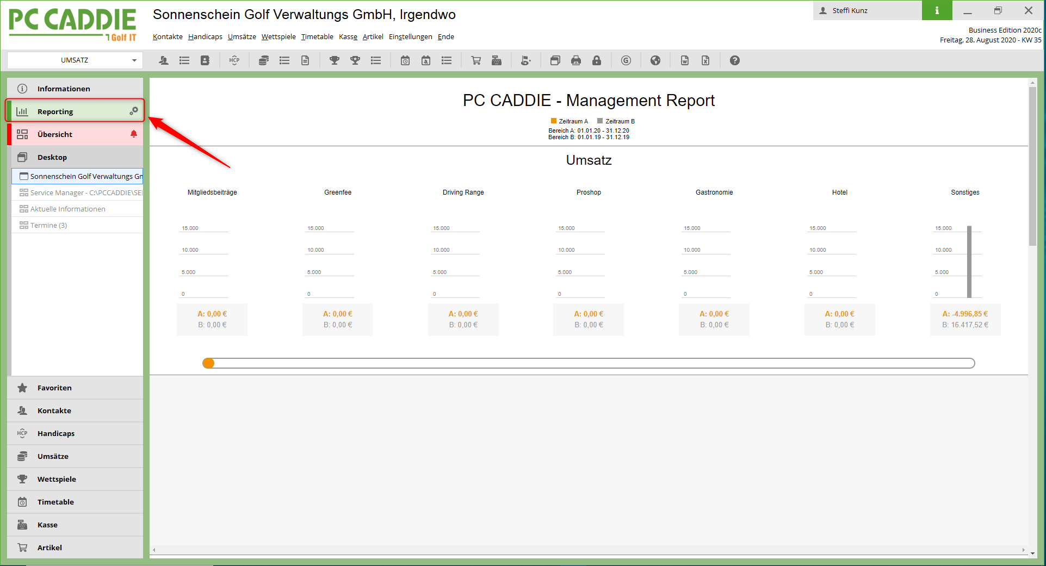Click the HCP handicap toolbar icon
The image size is (1046, 566).
coord(234,60)
